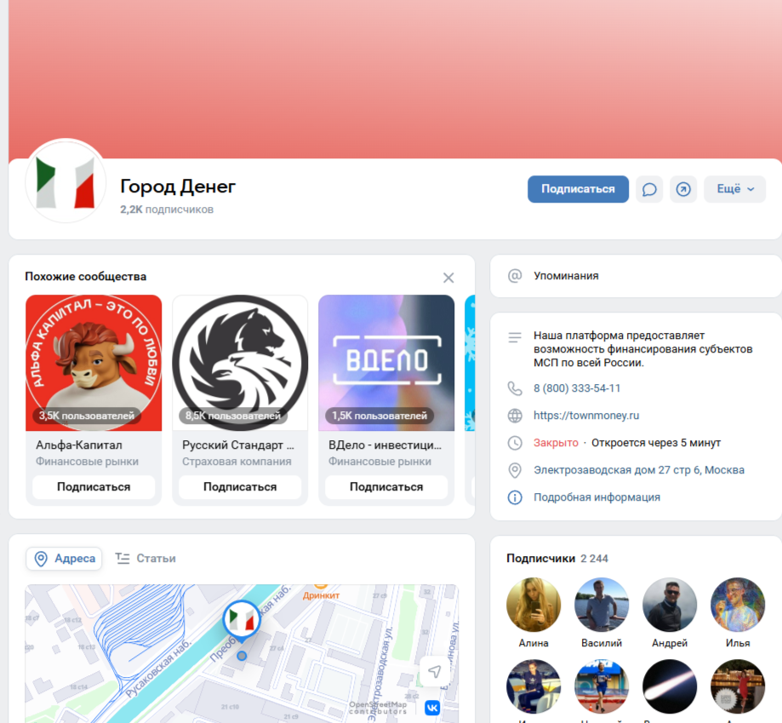Click the Страховая компания category label
782x723 pixels.
click(237, 462)
